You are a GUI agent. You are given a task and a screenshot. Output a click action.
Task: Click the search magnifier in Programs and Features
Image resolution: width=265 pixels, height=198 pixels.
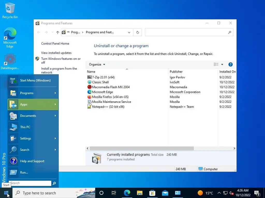229,32
